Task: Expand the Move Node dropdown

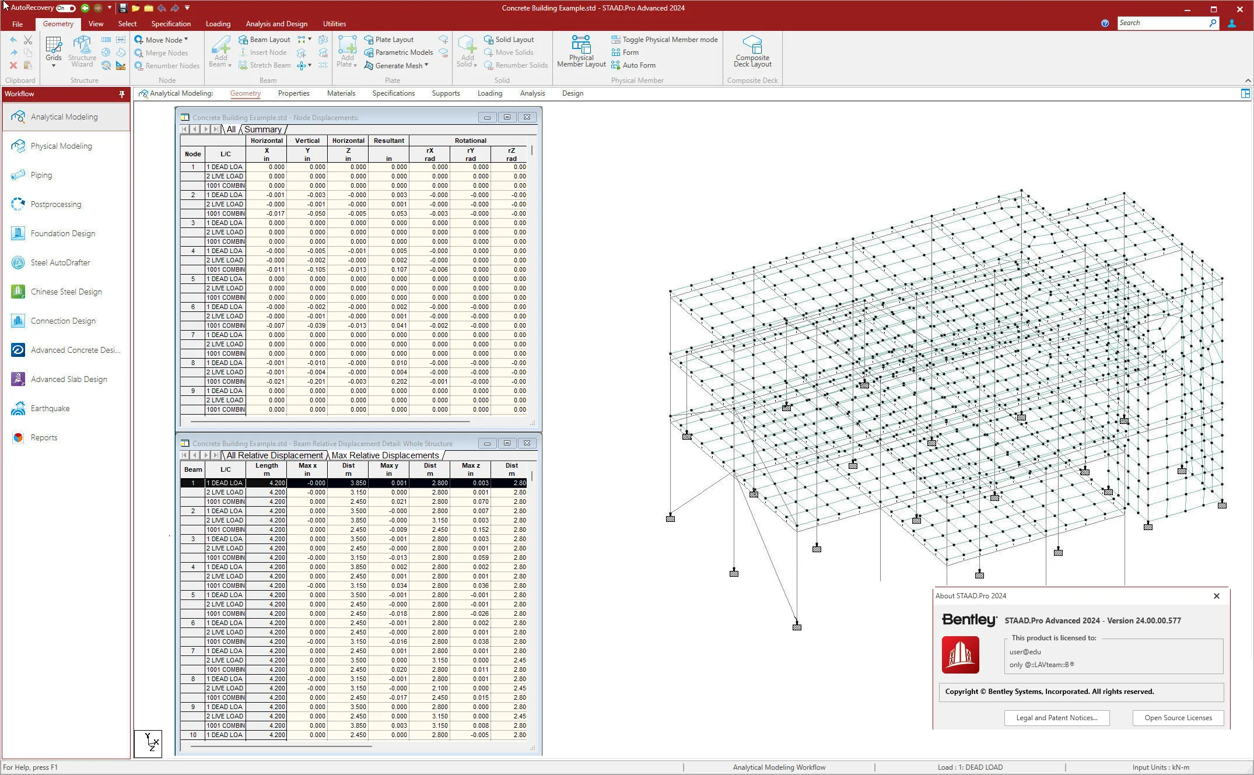Action: 185,40
